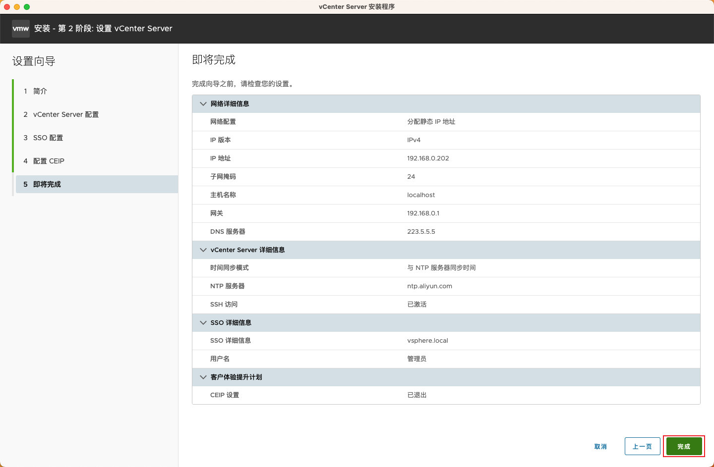This screenshot has height=467, width=714.
Task: Click the 即将完成 page heading
Action: pyautogui.click(x=214, y=60)
